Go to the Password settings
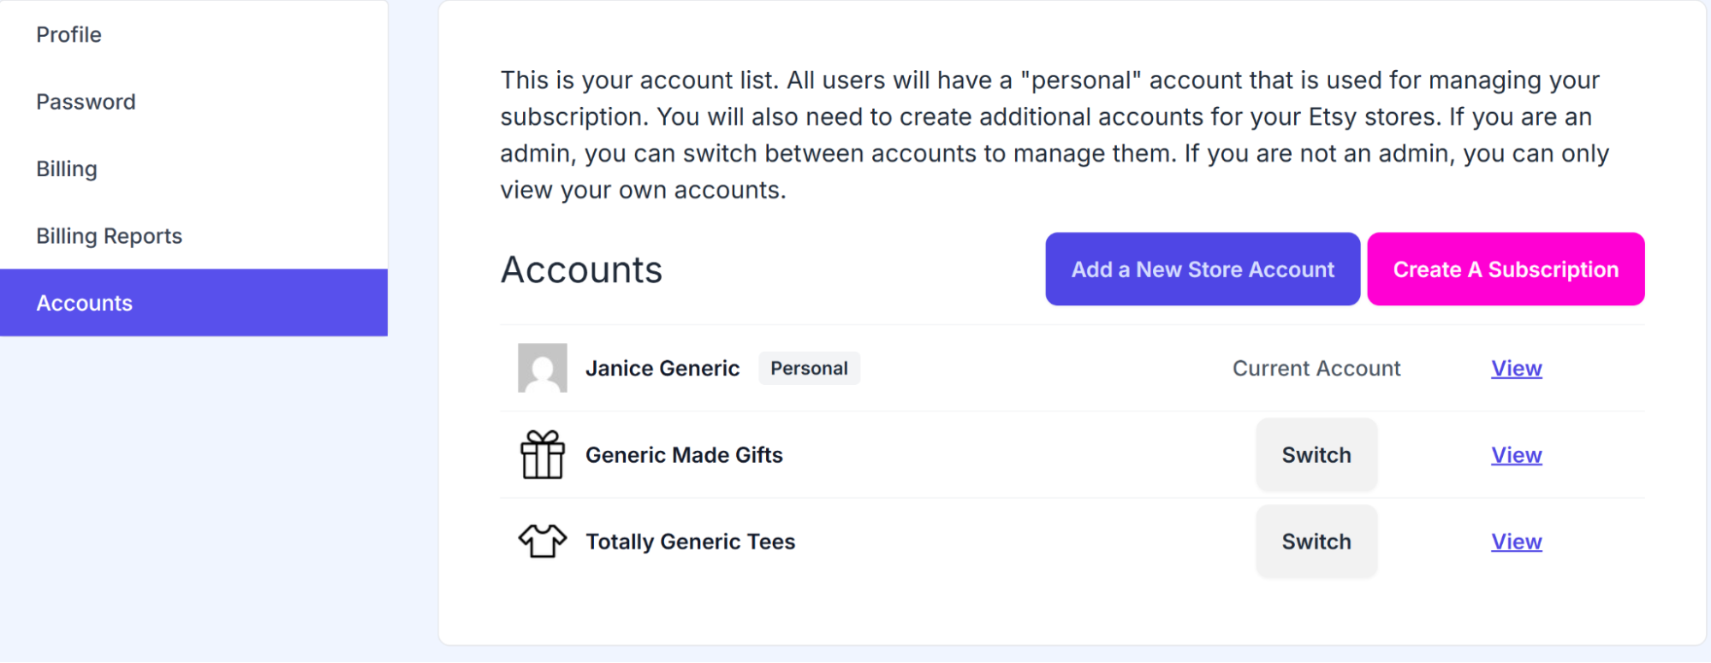The width and height of the screenshot is (1711, 663). (x=86, y=102)
